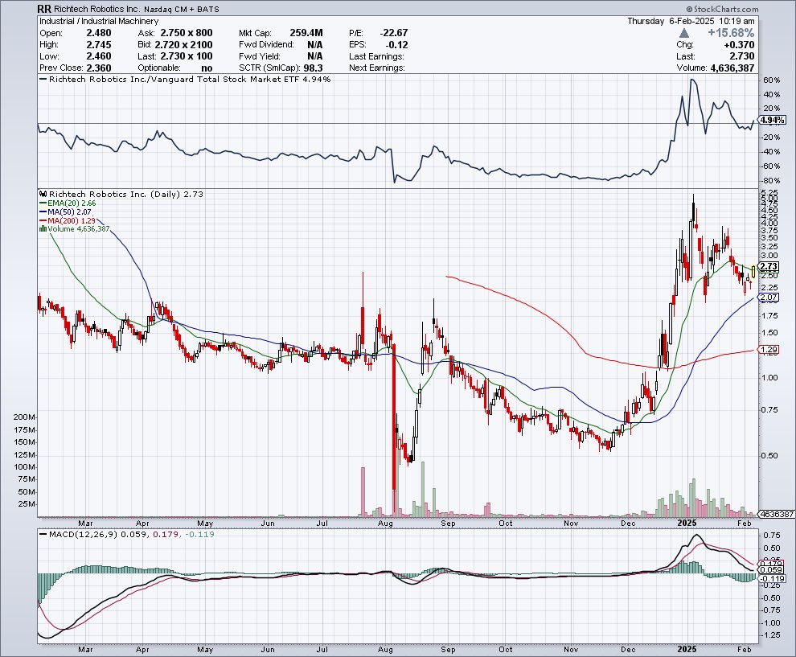Viewport: 796px width, 657px height.
Task: Select the header Volume value 4,636,387
Action: coord(732,68)
